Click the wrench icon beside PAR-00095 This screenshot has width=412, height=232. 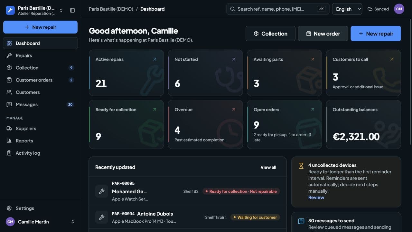102,191
